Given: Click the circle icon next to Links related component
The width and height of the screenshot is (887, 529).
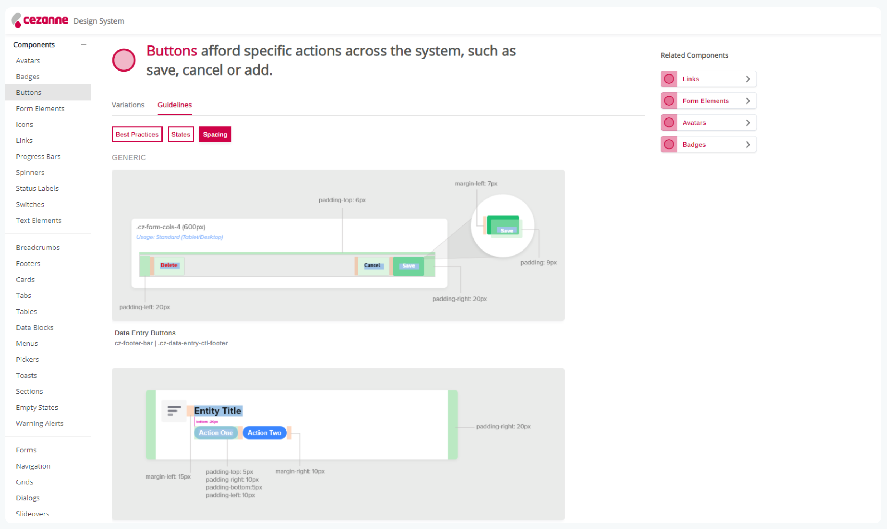Looking at the screenshot, I should [x=669, y=79].
